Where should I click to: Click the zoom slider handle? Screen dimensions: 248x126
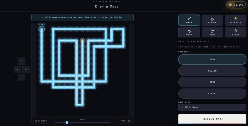(67, 123)
